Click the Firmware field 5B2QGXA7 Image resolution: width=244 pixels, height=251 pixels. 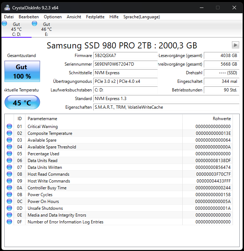coord(125,56)
